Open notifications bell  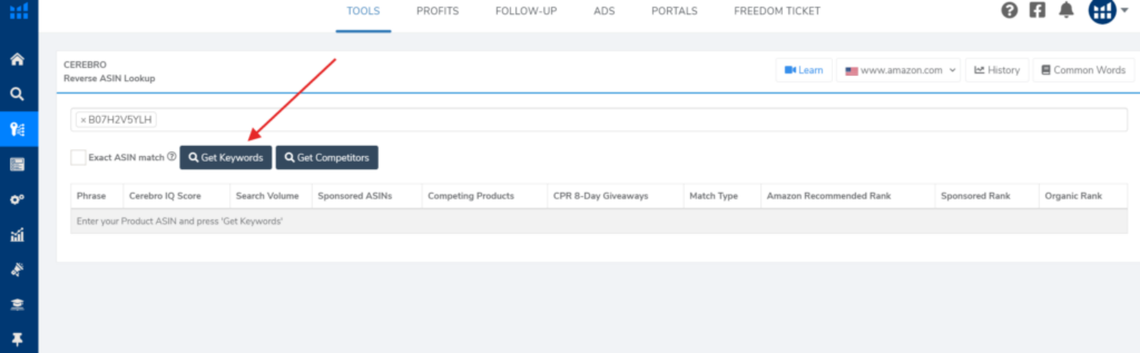[1067, 10]
